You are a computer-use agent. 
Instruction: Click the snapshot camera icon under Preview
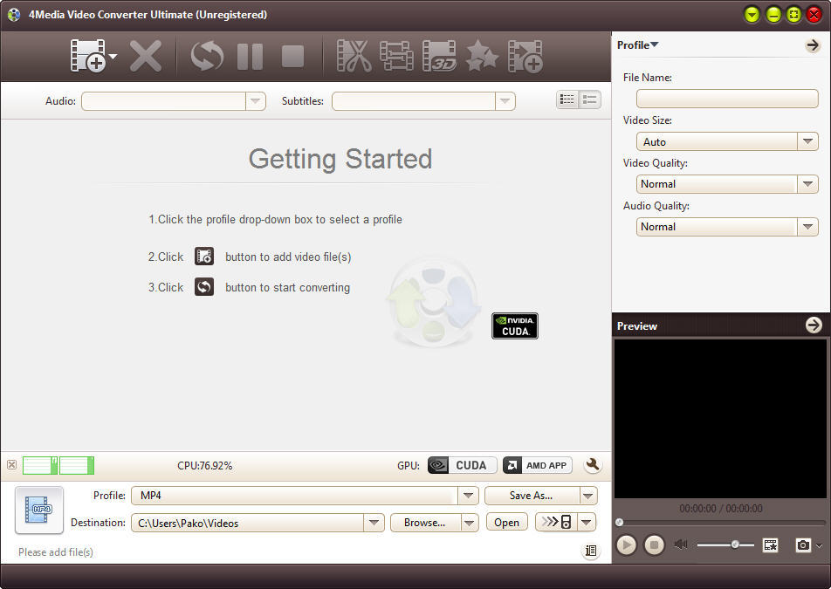pyautogui.click(x=802, y=544)
